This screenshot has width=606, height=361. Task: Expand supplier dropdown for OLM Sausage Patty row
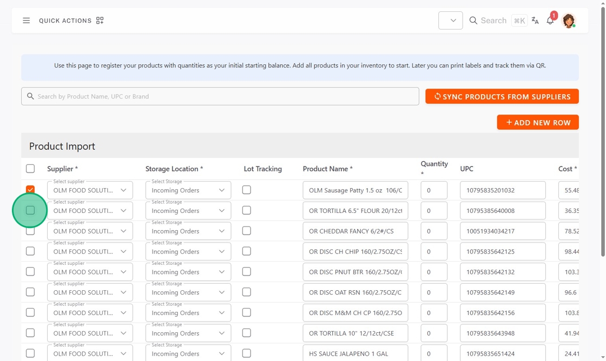[123, 190]
